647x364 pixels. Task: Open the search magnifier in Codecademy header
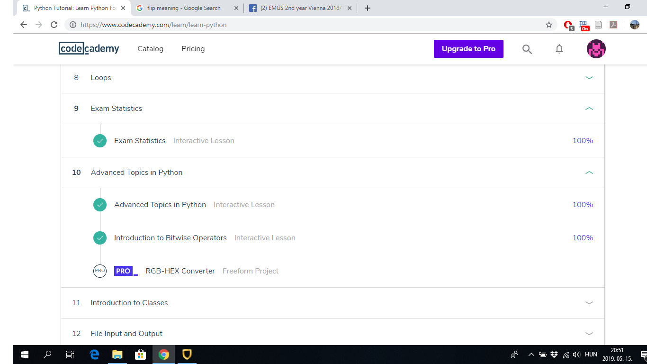(x=527, y=49)
